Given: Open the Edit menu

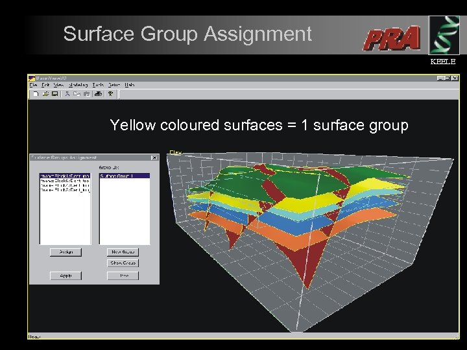Looking at the screenshot, I should [x=45, y=85].
